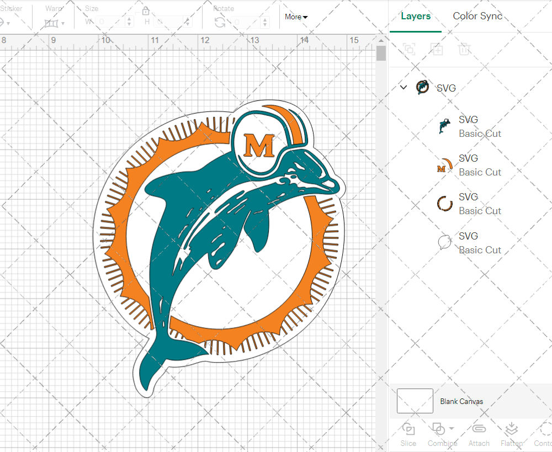
Task: Click the orange M letter on canvas
Action: pyautogui.click(x=259, y=145)
